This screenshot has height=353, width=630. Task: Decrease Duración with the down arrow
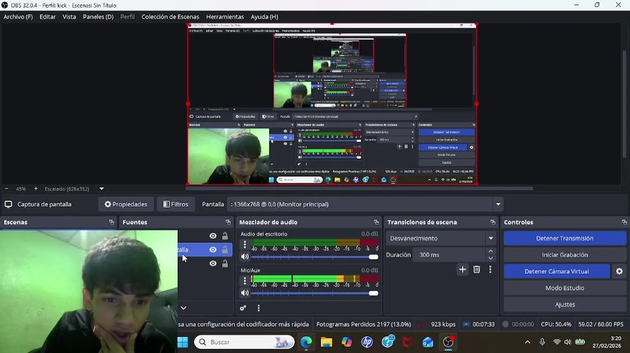[490, 258]
